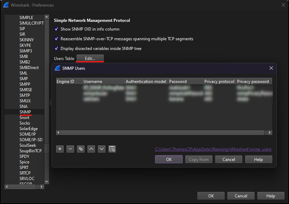The height and width of the screenshot is (204, 289).
Task: Select SMPP in the protocol list
Action: [25, 84]
